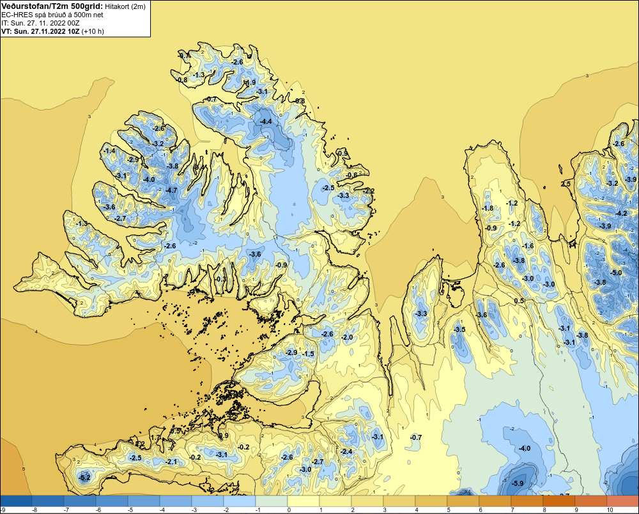Select the '-1.5' temperature value

point(309,354)
